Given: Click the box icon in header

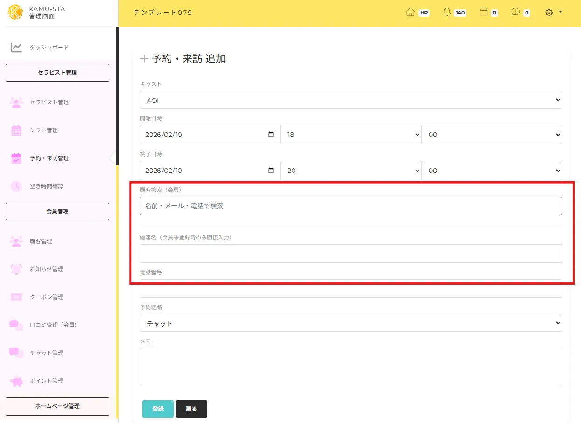Looking at the screenshot, I should [x=484, y=13].
